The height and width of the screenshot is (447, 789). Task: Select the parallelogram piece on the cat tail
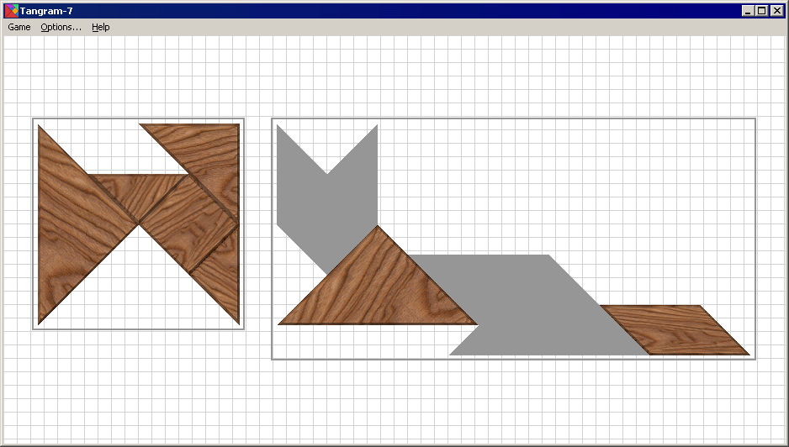(x=675, y=330)
